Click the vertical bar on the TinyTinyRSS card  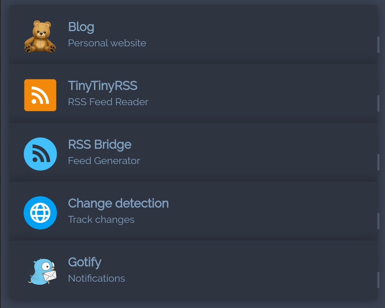point(378,103)
